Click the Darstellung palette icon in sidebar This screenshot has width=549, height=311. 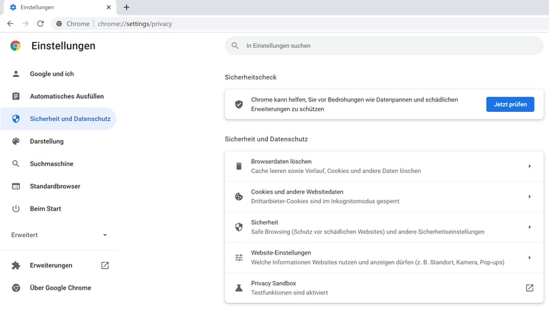(x=16, y=141)
